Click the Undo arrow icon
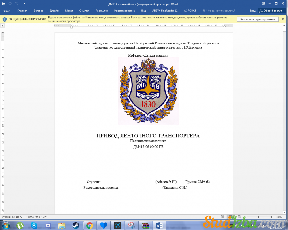 tap(16, 3)
